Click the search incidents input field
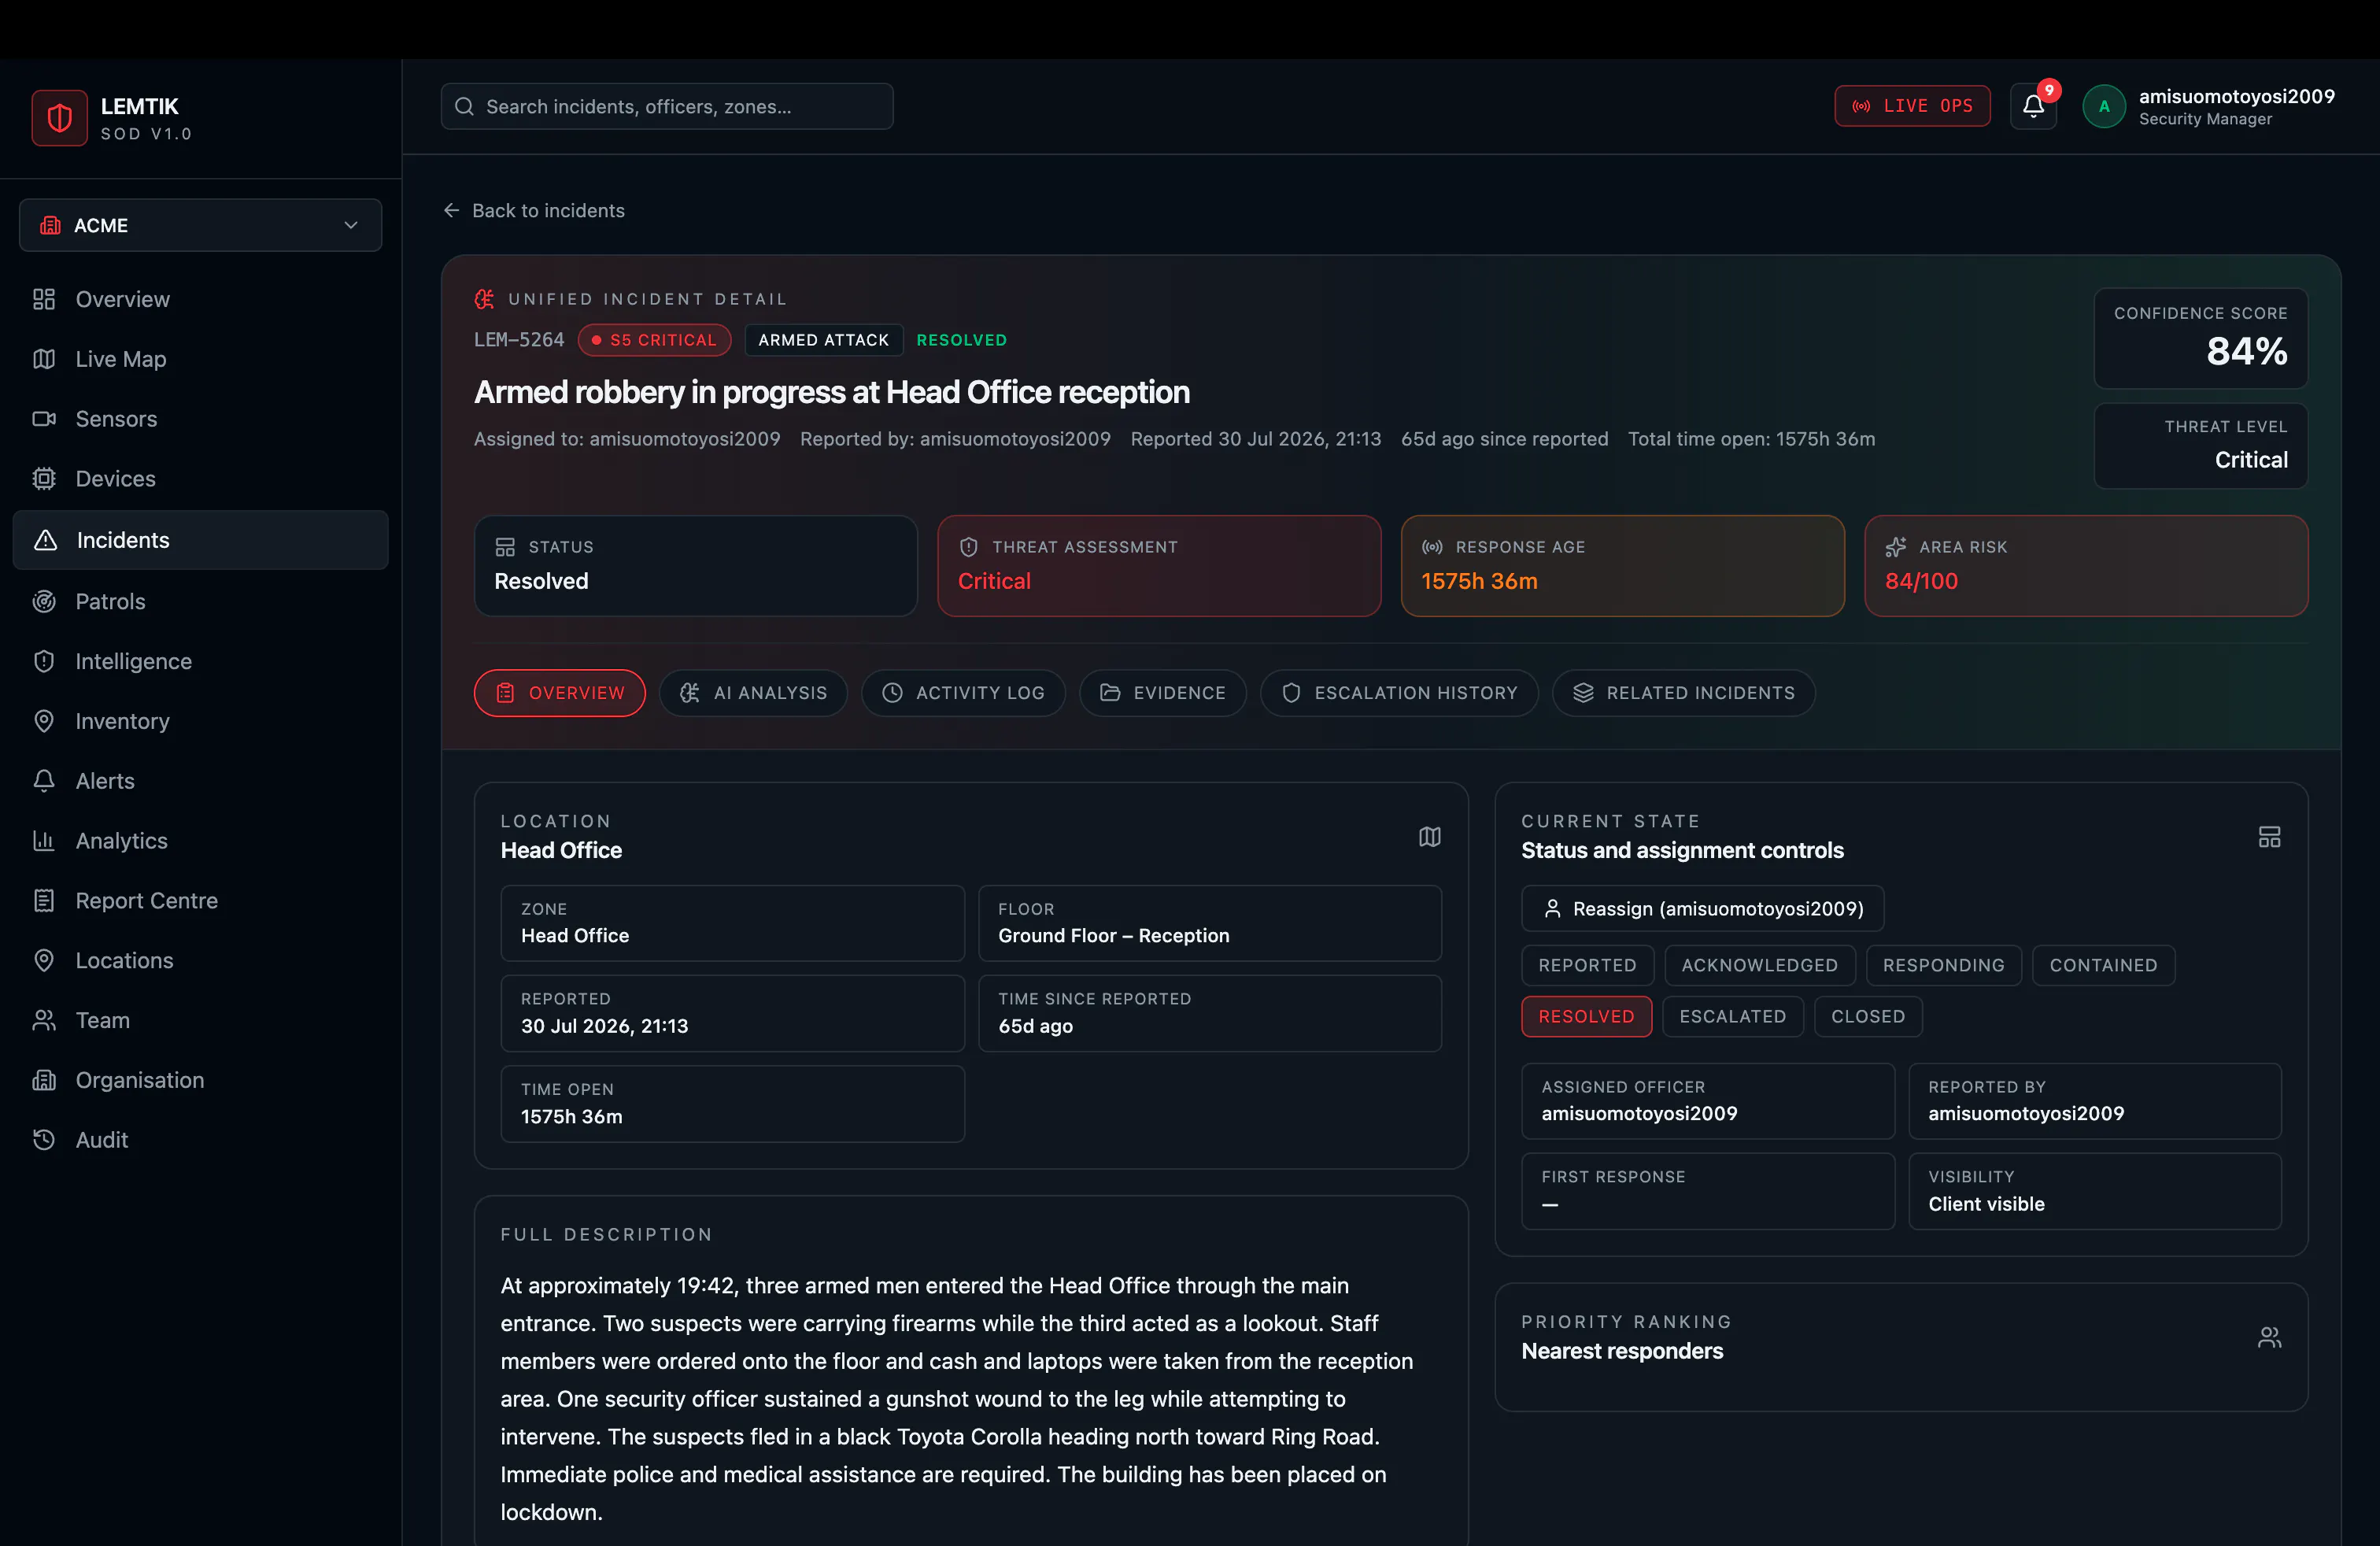Screen dimensions: 2380x1546 coord(667,106)
